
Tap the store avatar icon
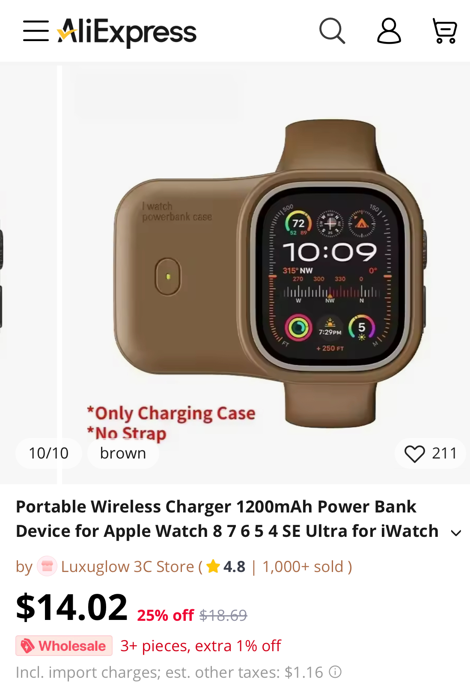pyautogui.click(x=47, y=566)
